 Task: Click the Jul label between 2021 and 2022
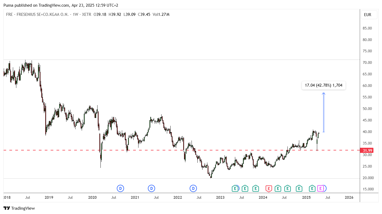[x=156, y=198]
